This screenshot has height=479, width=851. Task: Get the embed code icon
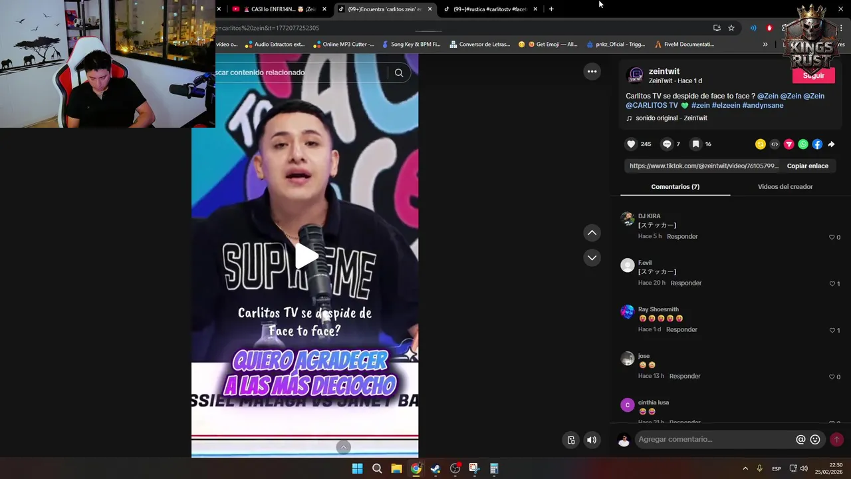775,144
